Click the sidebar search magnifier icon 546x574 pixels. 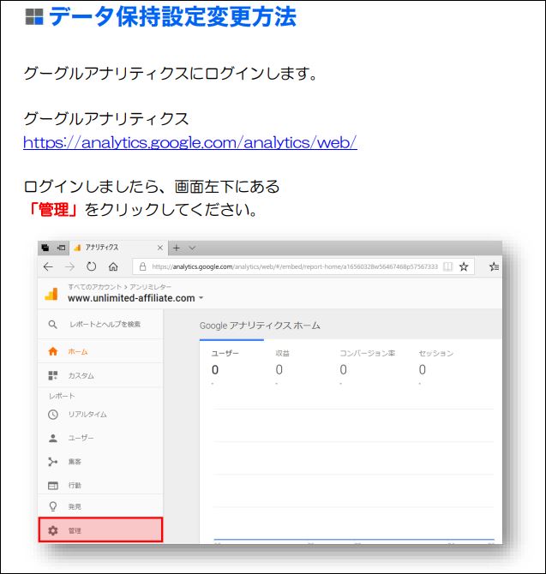pyautogui.click(x=53, y=325)
